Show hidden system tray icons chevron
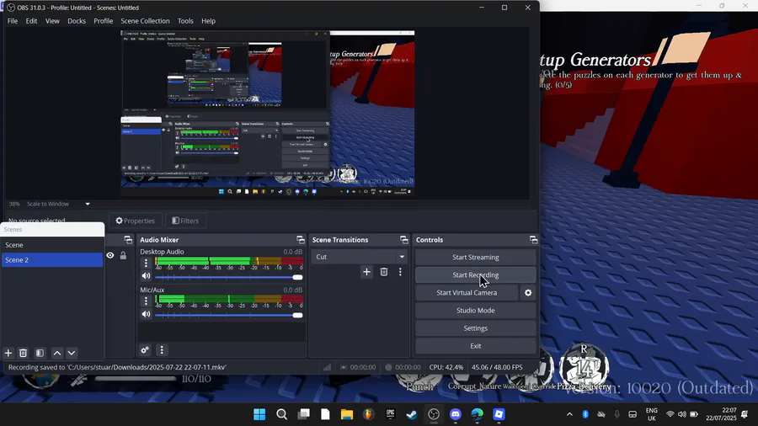 coord(569,414)
